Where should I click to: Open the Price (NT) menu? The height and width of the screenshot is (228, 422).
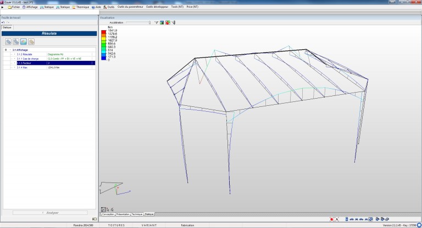(x=192, y=7)
